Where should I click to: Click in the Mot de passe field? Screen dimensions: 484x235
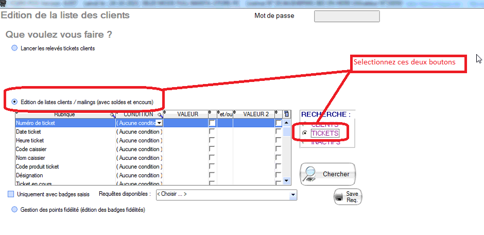click(347, 16)
